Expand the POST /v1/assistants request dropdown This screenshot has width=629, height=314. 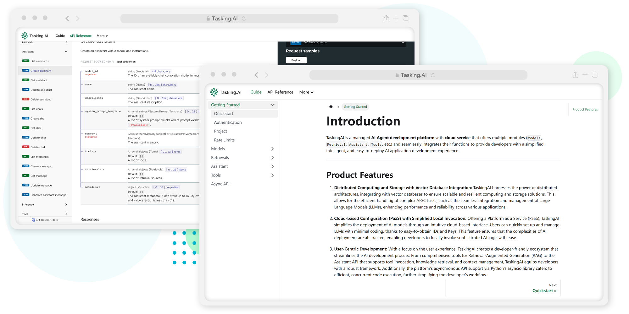[x=403, y=42]
